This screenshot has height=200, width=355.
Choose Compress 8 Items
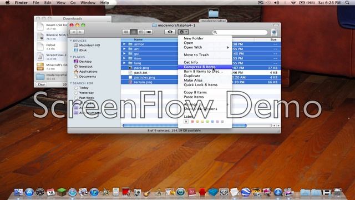point(205,67)
